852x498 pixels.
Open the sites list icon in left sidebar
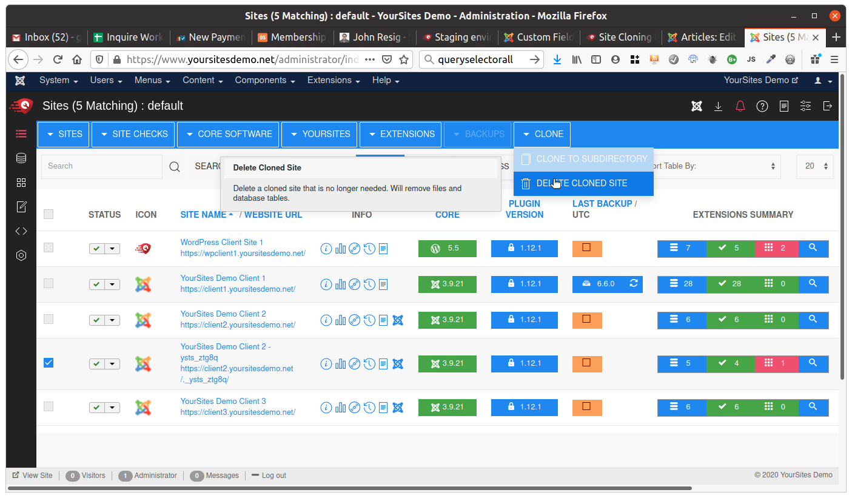click(x=21, y=134)
